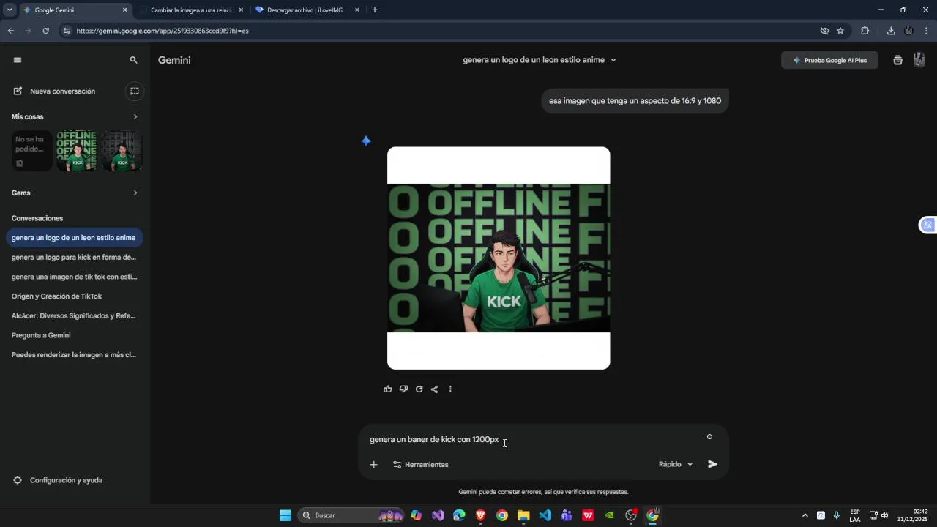Open Brave browser from taskbar
Viewport: 937px width, 527px height.
tap(480, 515)
